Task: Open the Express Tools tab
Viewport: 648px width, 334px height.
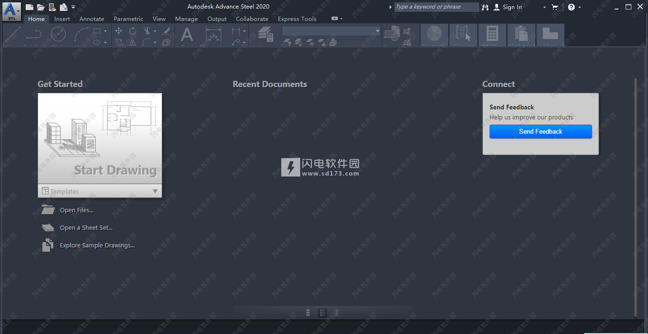Action: 297,19
